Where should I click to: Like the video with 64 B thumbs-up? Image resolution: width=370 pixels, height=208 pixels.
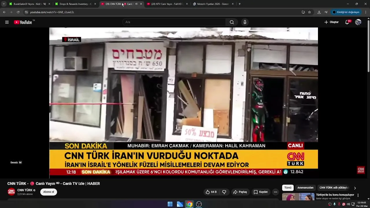pyautogui.click(x=211, y=192)
